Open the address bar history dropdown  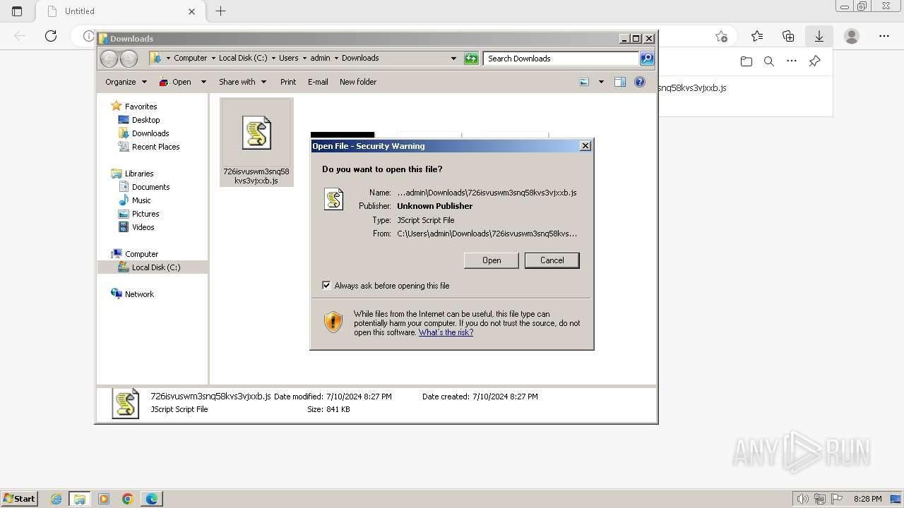[453, 59]
